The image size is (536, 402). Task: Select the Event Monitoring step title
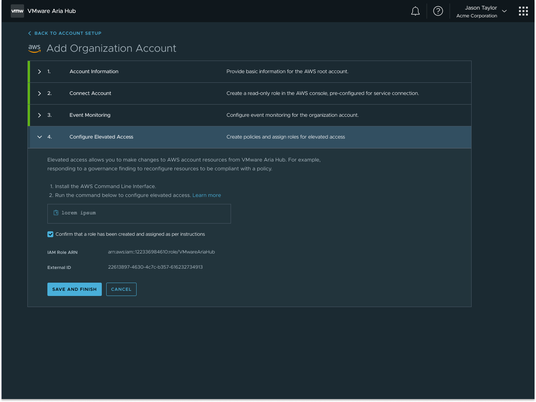(90, 115)
